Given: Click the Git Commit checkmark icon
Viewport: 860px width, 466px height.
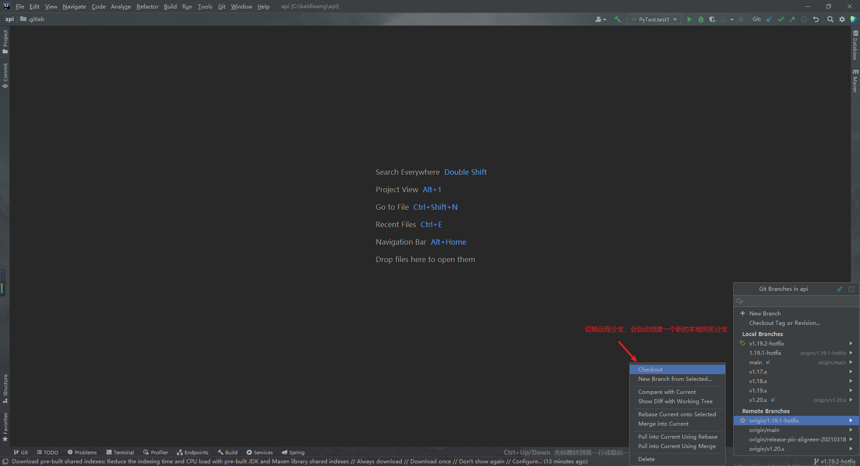Looking at the screenshot, I should coord(781,19).
